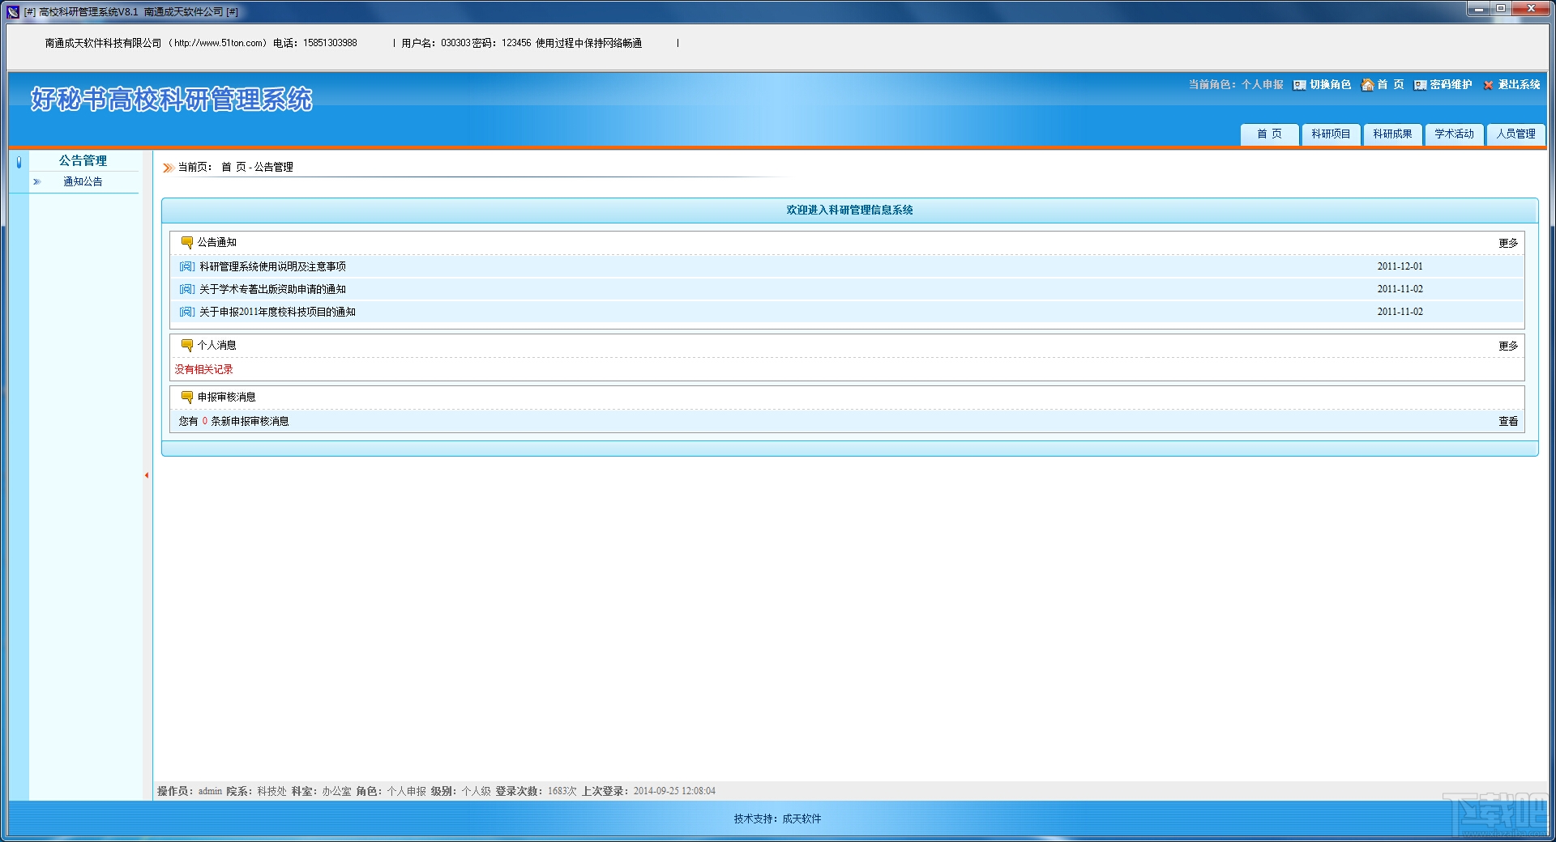Click the yellow icon beside 申报审核消息
The image size is (1556, 842).
pyautogui.click(x=187, y=397)
